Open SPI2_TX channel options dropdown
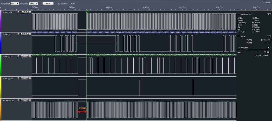Viewport: 272px width, 121px height. [18, 56]
